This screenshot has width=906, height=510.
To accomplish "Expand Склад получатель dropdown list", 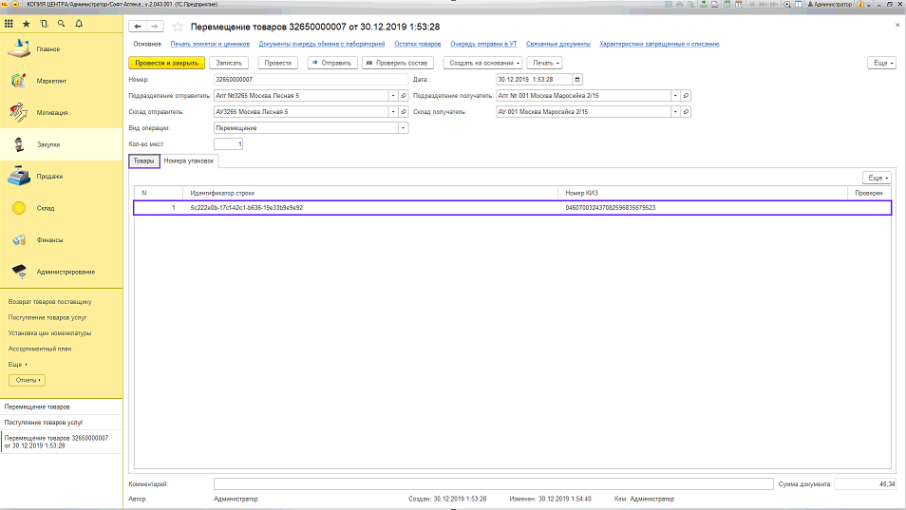I will point(675,111).
